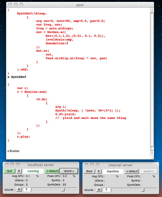Close the post window

[x=10, y=5]
